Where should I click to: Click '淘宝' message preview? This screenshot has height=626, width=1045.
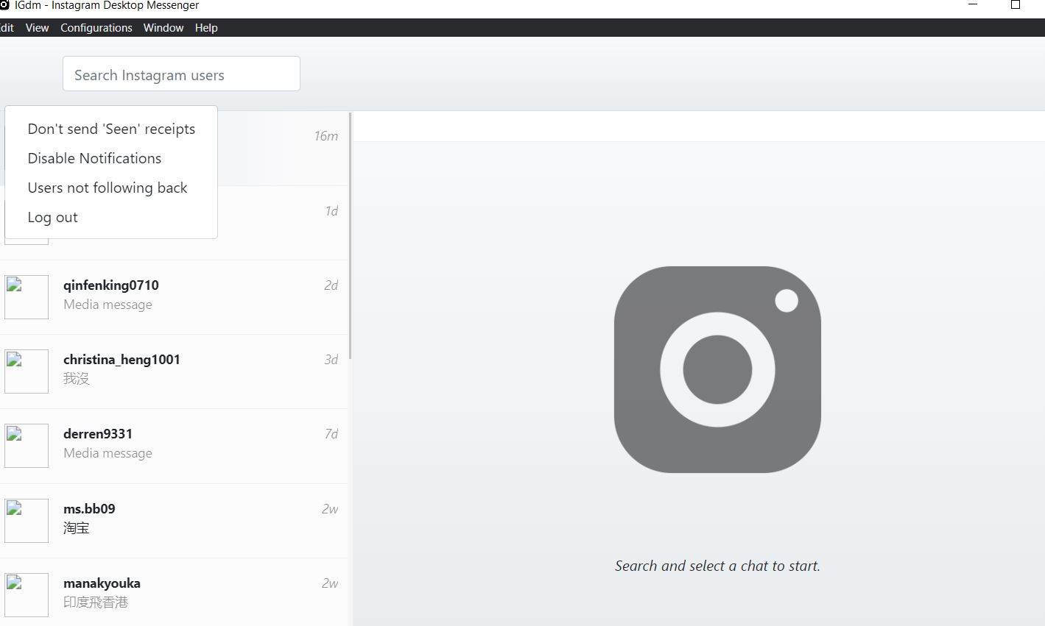click(76, 528)
